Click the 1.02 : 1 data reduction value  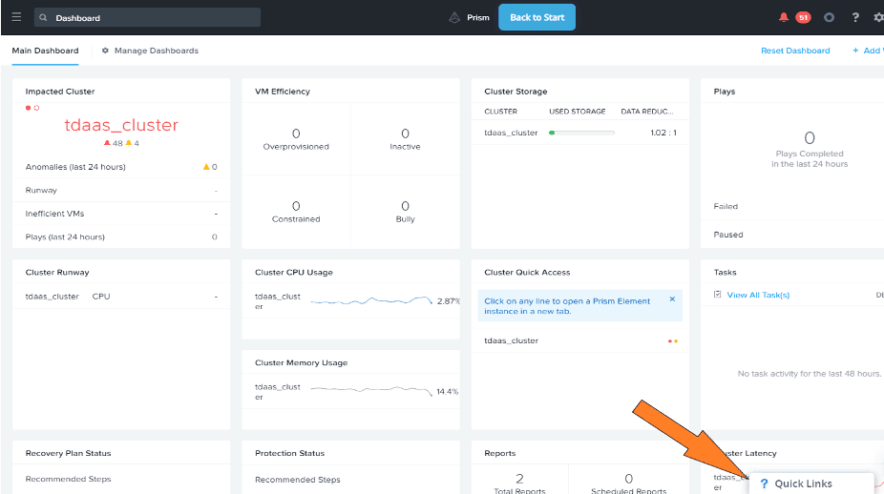(x=663, y=133)
